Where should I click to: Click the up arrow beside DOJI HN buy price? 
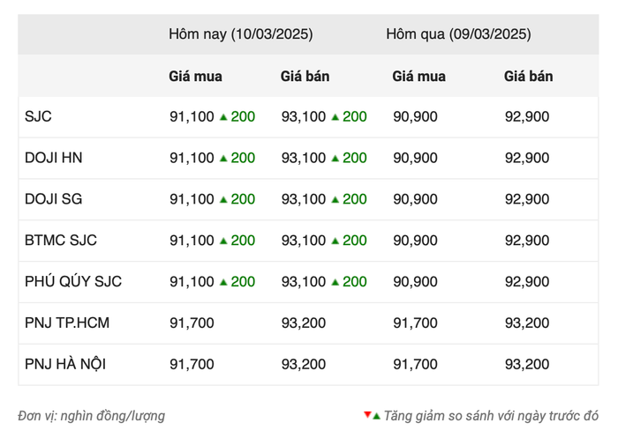tap(223, 158)
